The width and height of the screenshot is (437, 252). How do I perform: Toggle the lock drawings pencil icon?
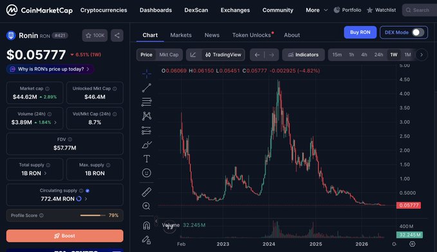tap(147, 240)
